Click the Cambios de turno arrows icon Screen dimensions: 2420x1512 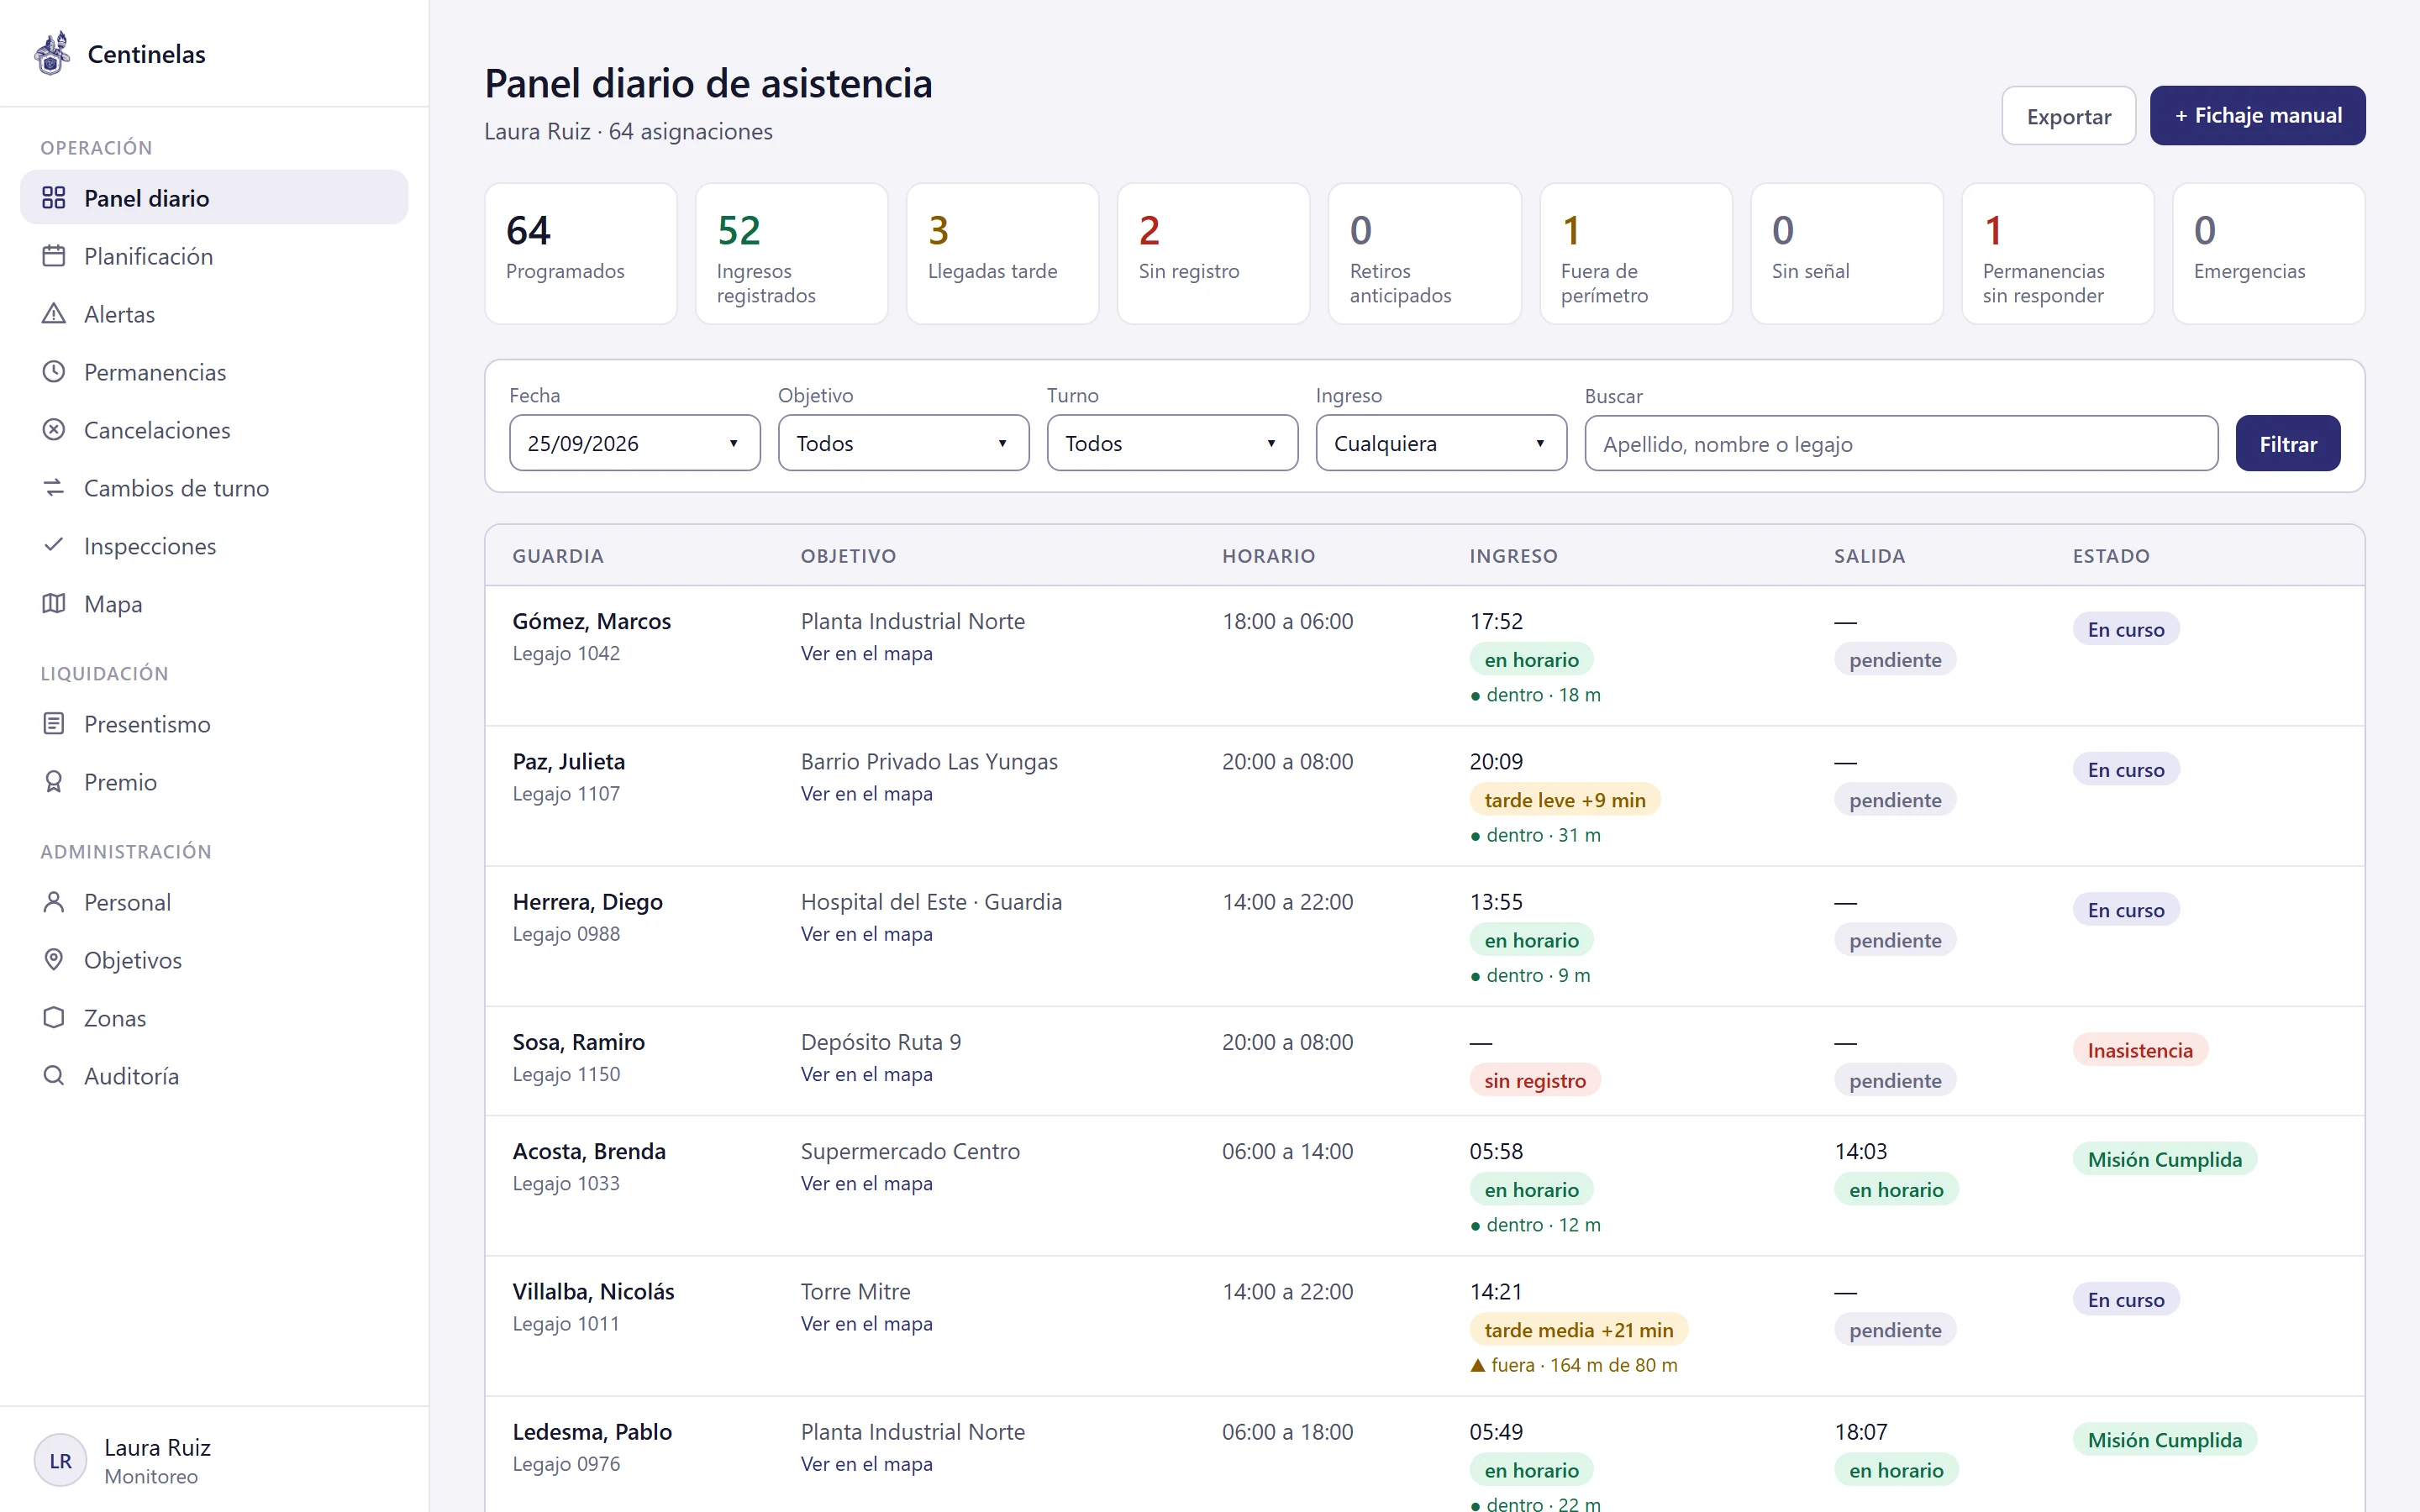[x=54, y=488]
